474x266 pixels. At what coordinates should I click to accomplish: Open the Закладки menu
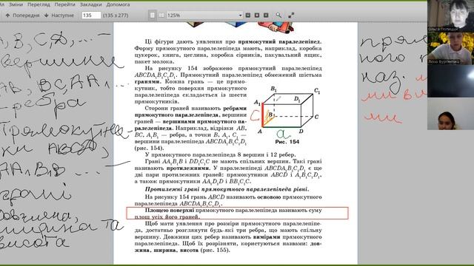pyautogui.click(x=90, y=4)
